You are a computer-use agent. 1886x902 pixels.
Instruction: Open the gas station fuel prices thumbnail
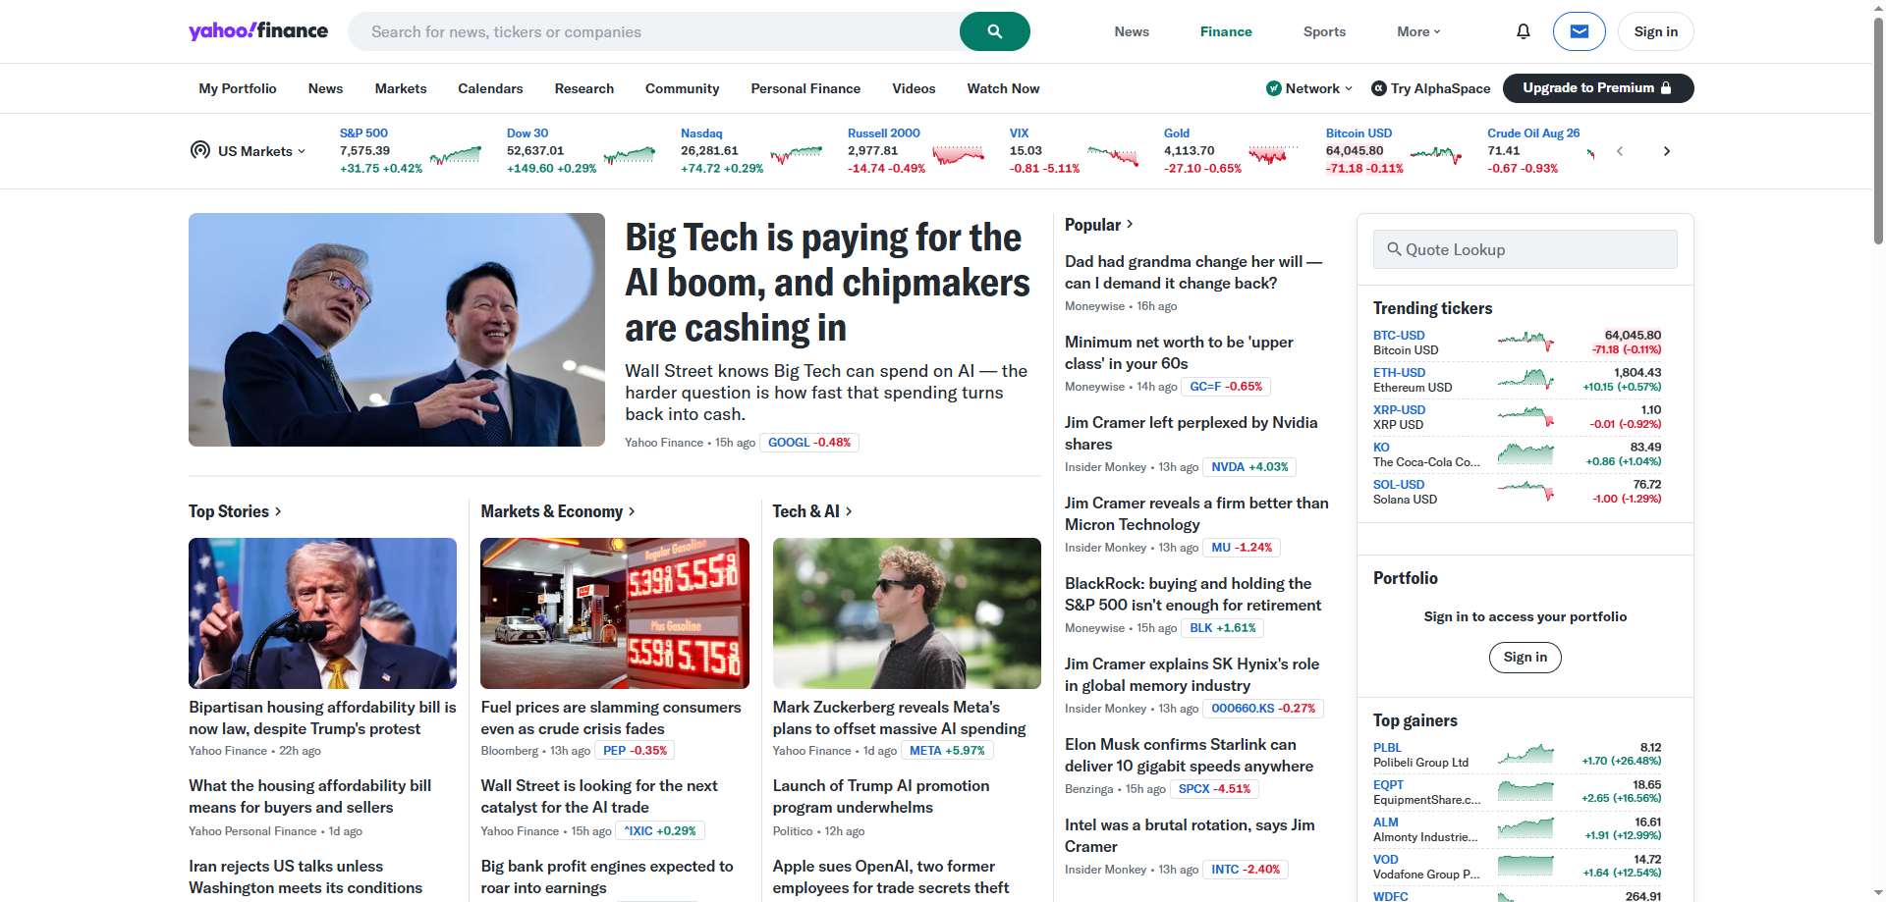click(615, 613)
